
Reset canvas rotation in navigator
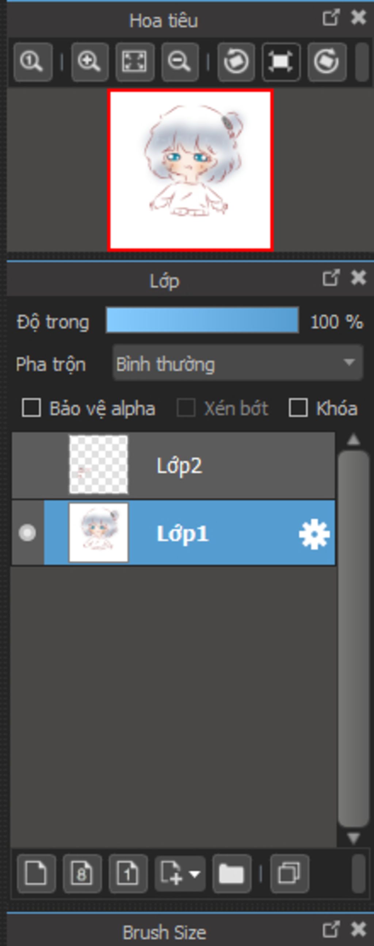[x=281, y=62]
